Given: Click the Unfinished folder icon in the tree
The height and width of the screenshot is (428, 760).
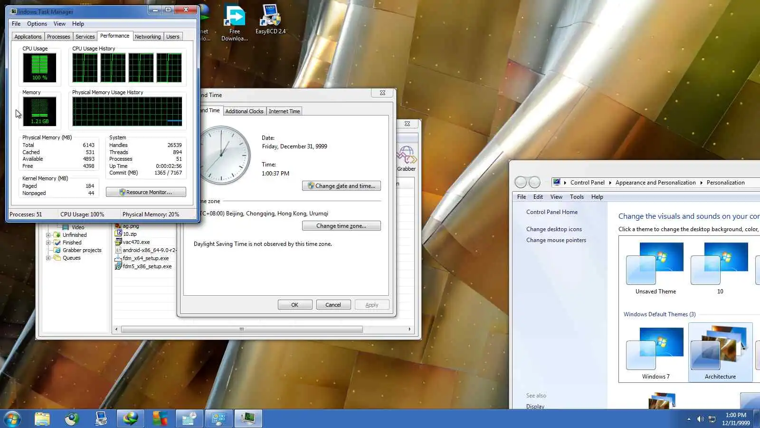Looking at the screenshot, I should (x=57, y=235).
